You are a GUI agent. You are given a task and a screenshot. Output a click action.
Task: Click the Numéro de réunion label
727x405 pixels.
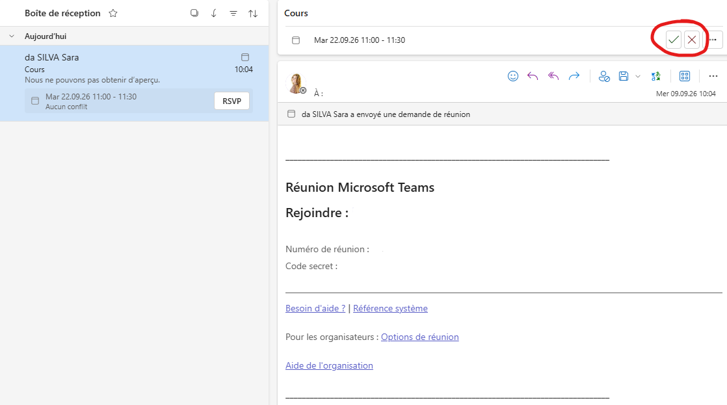point(327,249)
